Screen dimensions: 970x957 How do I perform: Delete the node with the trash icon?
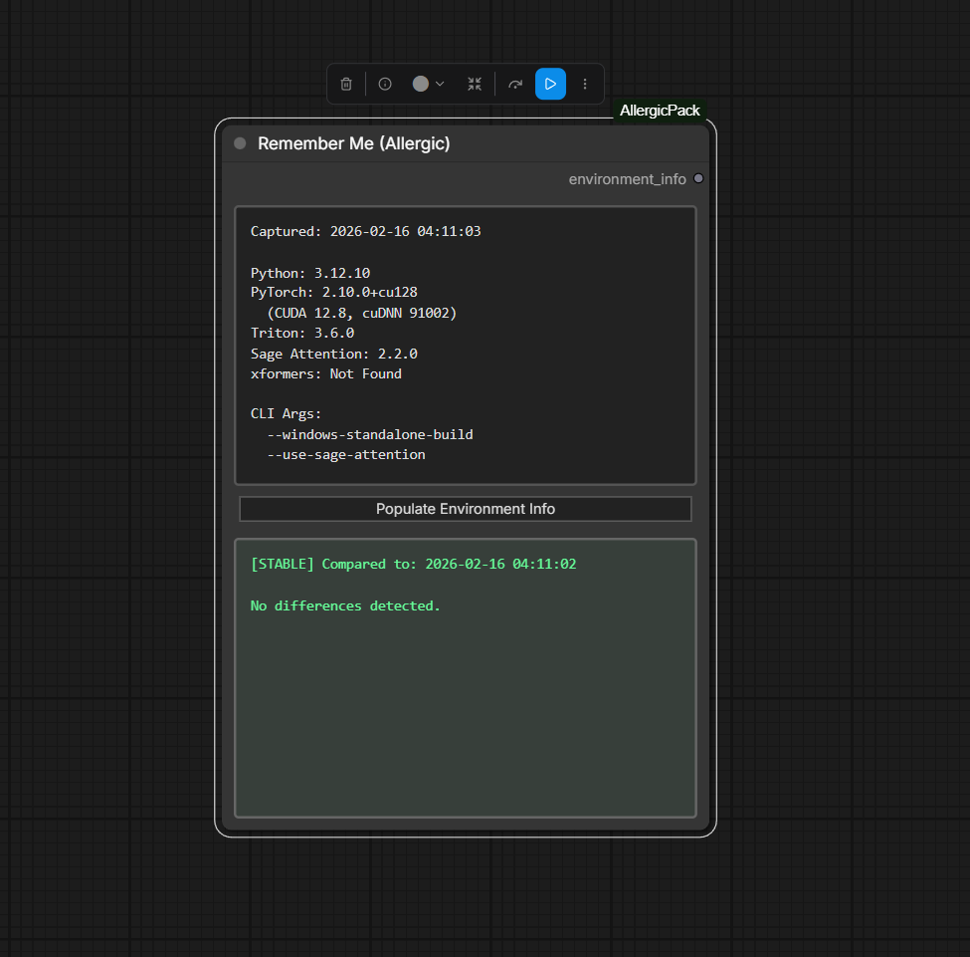[346, 84]
